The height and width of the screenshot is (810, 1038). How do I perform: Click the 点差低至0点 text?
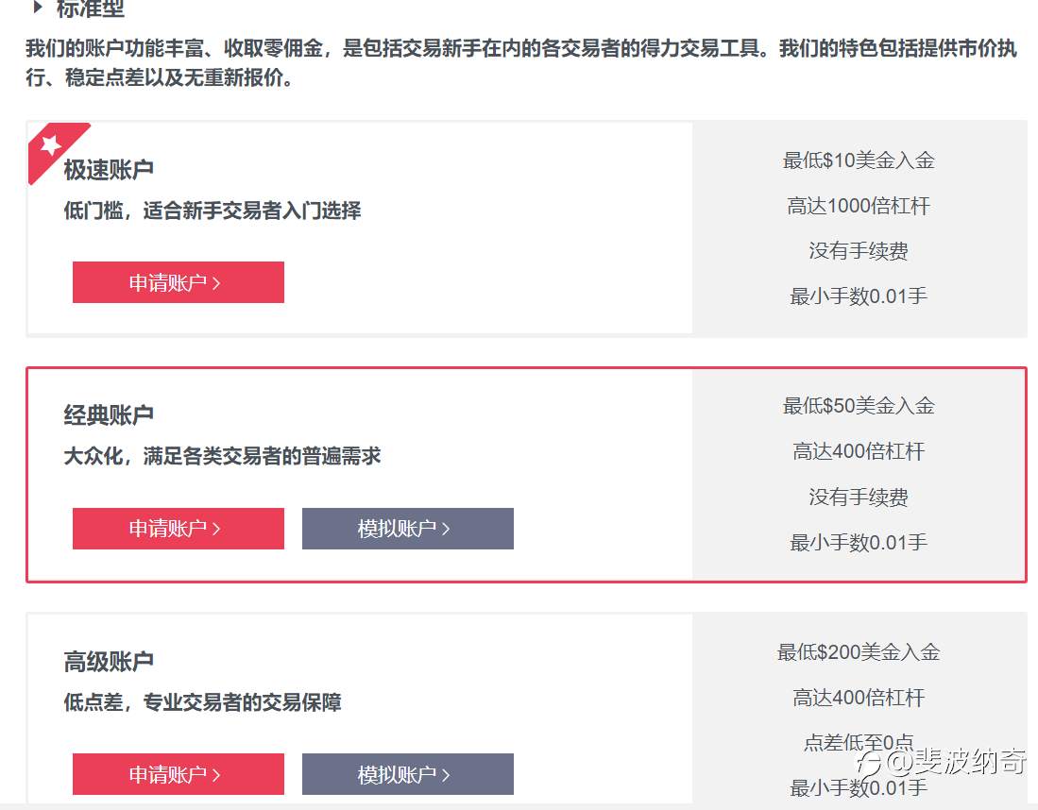click(859, 742)
